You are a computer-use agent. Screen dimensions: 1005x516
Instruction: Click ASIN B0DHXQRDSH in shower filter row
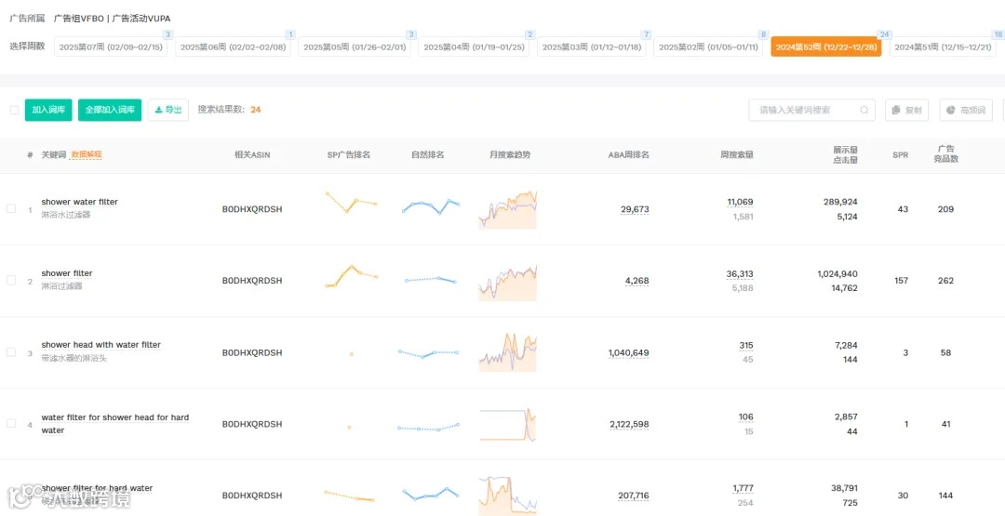point(252,281)
